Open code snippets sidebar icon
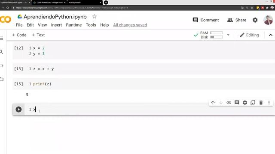The height and width of the screenshot is (154, 275). (x=2, y=65)
